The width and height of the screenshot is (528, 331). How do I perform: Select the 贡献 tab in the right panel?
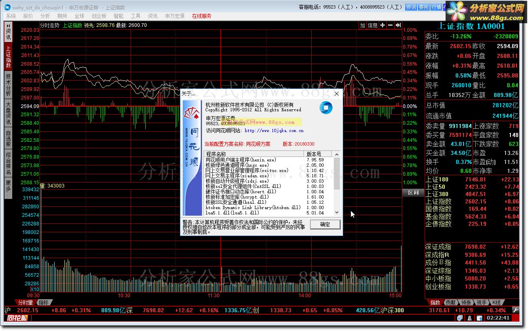pos(450,302)
